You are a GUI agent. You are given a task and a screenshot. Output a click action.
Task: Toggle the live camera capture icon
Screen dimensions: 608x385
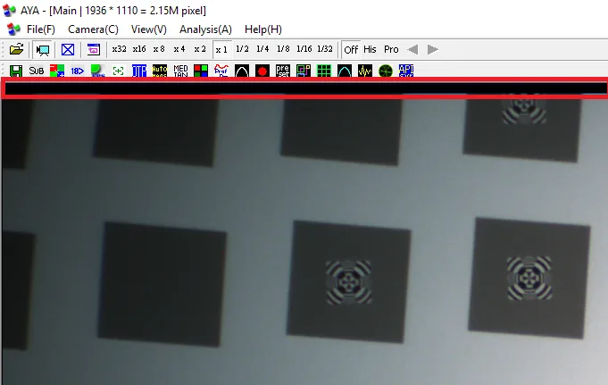coord(43,50)
